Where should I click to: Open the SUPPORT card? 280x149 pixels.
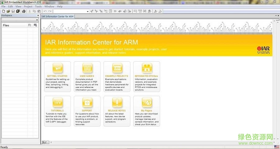coord(87,111)
